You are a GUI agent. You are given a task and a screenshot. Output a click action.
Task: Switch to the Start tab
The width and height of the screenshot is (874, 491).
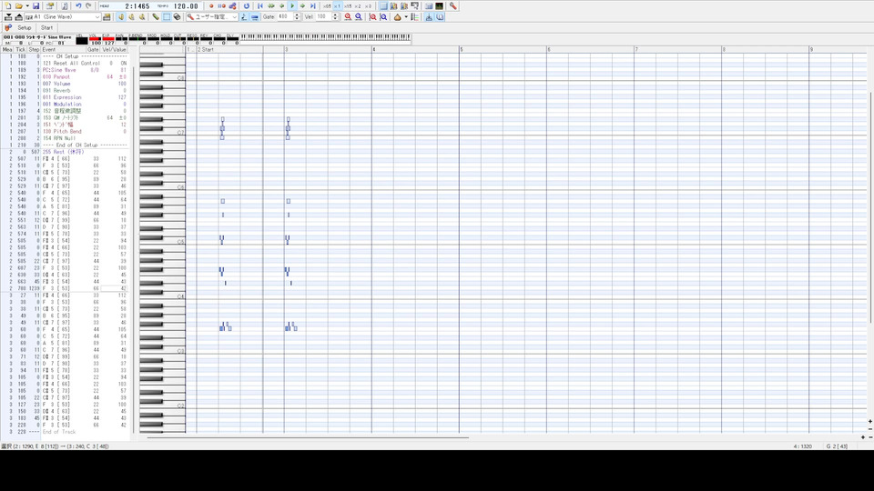[46, 28]
